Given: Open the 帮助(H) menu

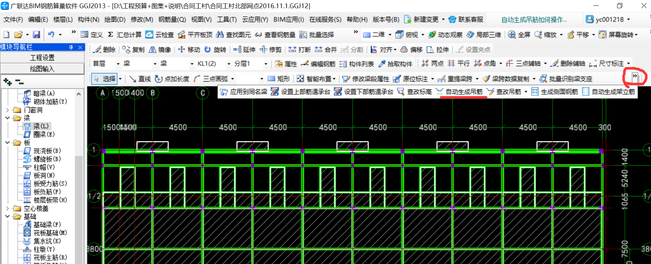Looking at the screenshot, I should (357, 19).
